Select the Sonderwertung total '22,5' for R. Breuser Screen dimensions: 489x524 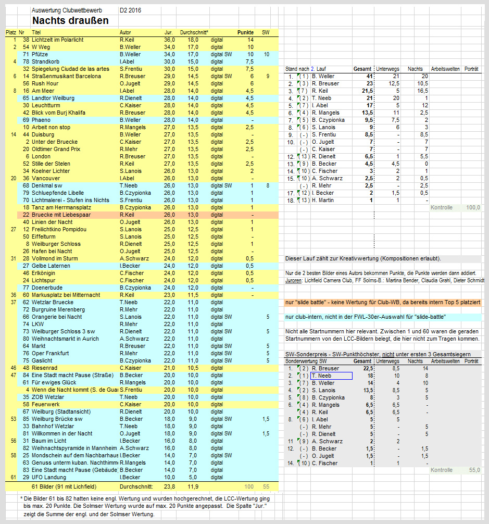[368, 368]
